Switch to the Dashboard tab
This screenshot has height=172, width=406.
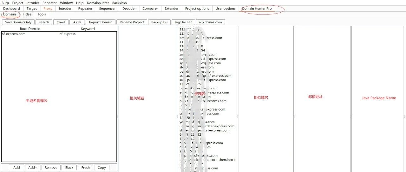coord(11,9)
